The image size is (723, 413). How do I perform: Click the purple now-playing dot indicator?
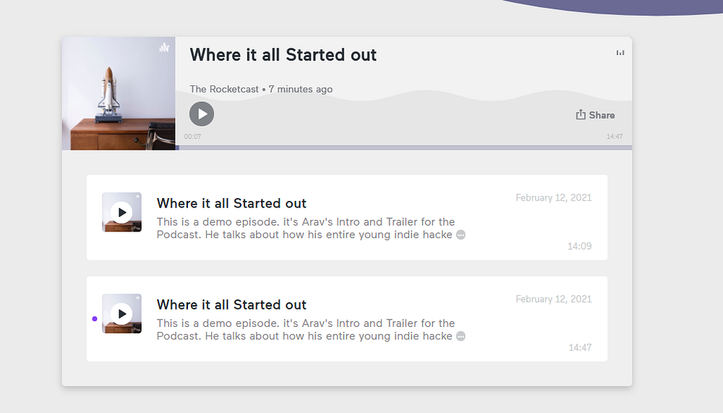[x=95, y=319]
